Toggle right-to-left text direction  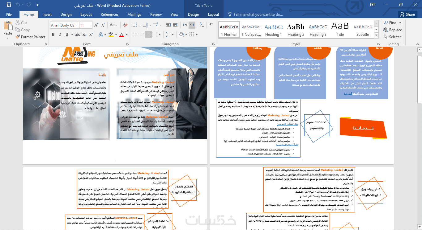click(192, 25)
